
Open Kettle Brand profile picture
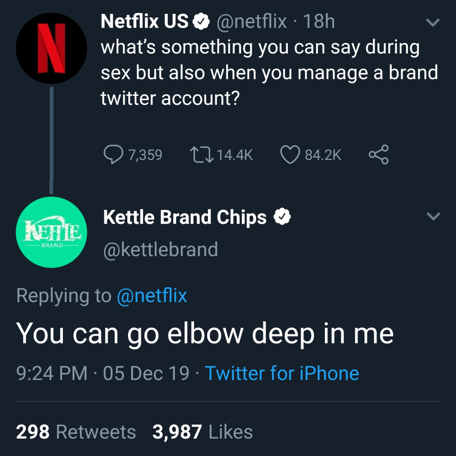coord(51,232)
